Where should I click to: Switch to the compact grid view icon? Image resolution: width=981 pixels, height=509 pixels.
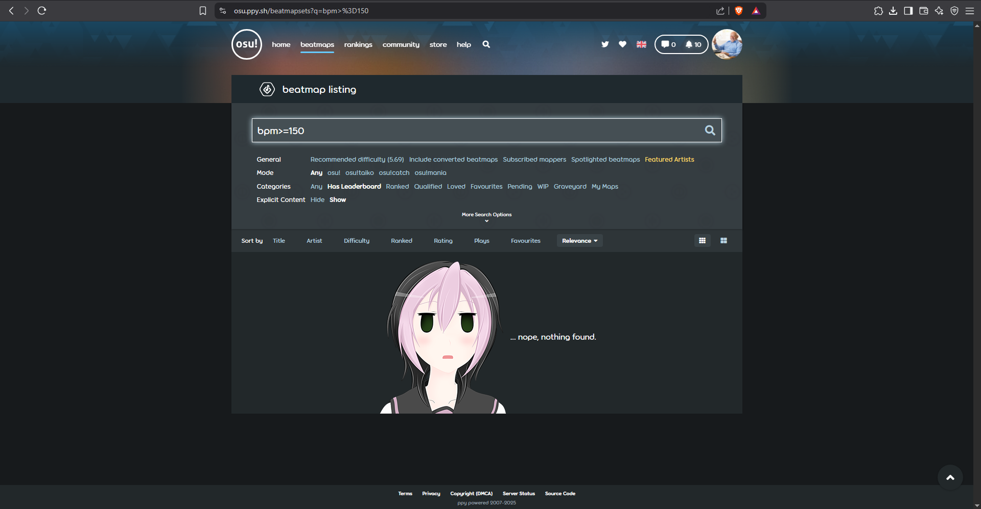click(x=702, y=241)
